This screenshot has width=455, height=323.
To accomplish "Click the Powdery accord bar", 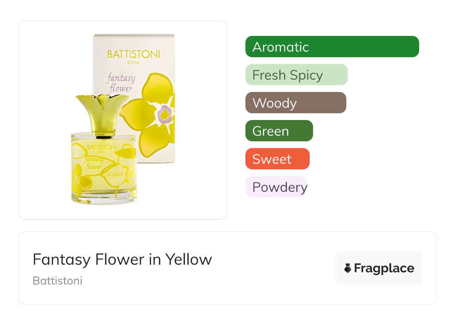I will pyautogui.click(x=276, y=187).
